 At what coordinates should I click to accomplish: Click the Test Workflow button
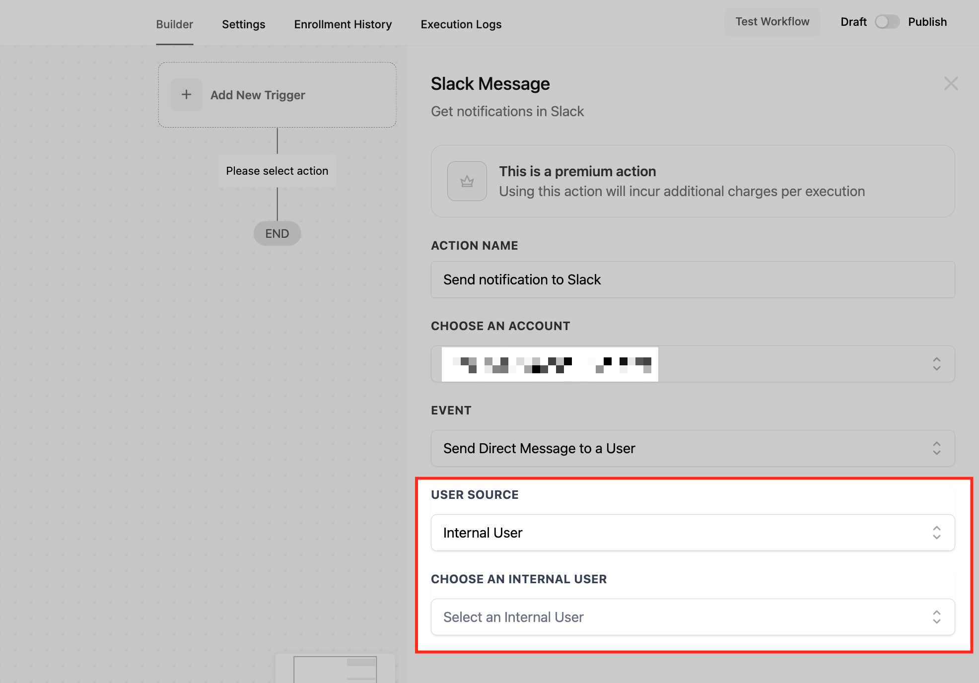(x=772, y=22)
